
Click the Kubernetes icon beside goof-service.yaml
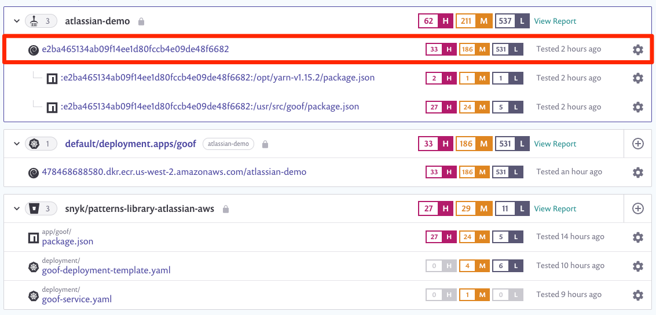coord(34,296)
